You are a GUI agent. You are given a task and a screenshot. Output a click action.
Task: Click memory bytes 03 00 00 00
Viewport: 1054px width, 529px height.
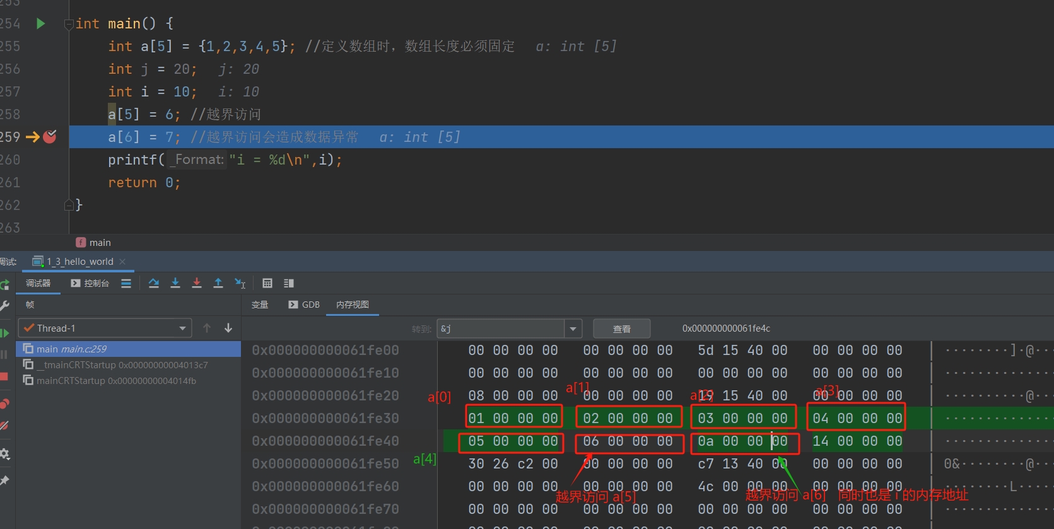click(742, 418)
